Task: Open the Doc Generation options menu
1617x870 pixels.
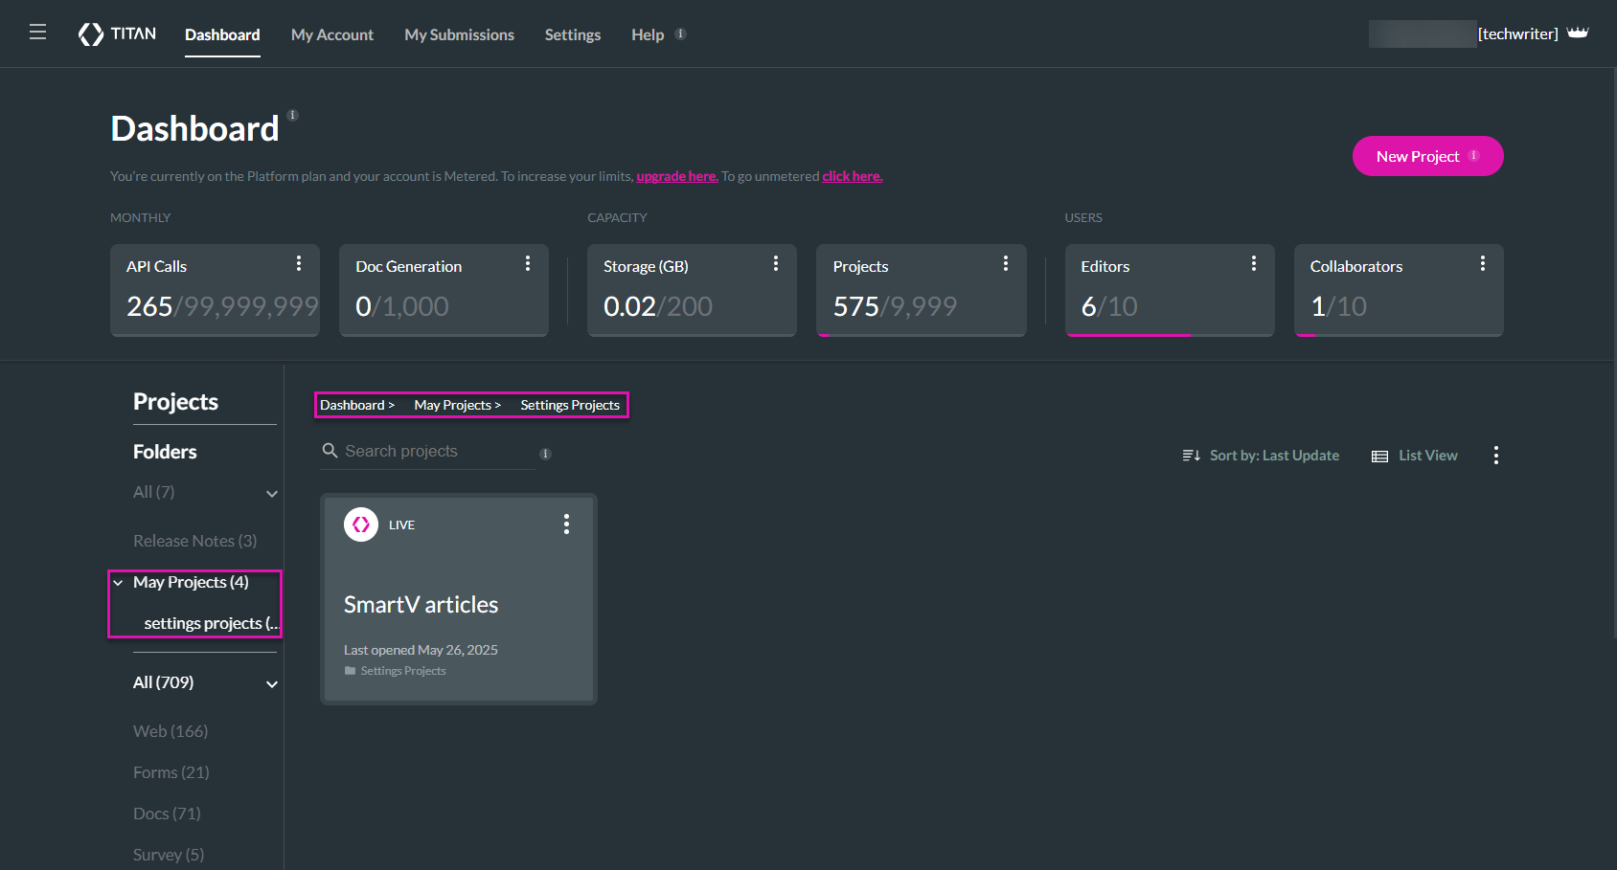Action: [x=528, y=264]
